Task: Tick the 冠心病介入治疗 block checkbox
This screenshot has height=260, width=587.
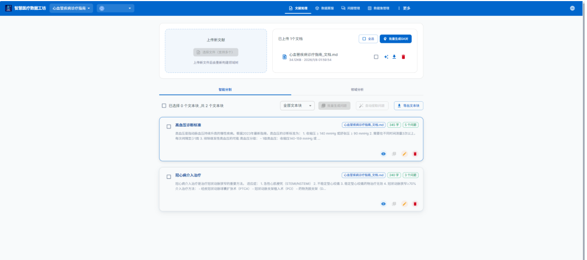Action: click(169, 177)
